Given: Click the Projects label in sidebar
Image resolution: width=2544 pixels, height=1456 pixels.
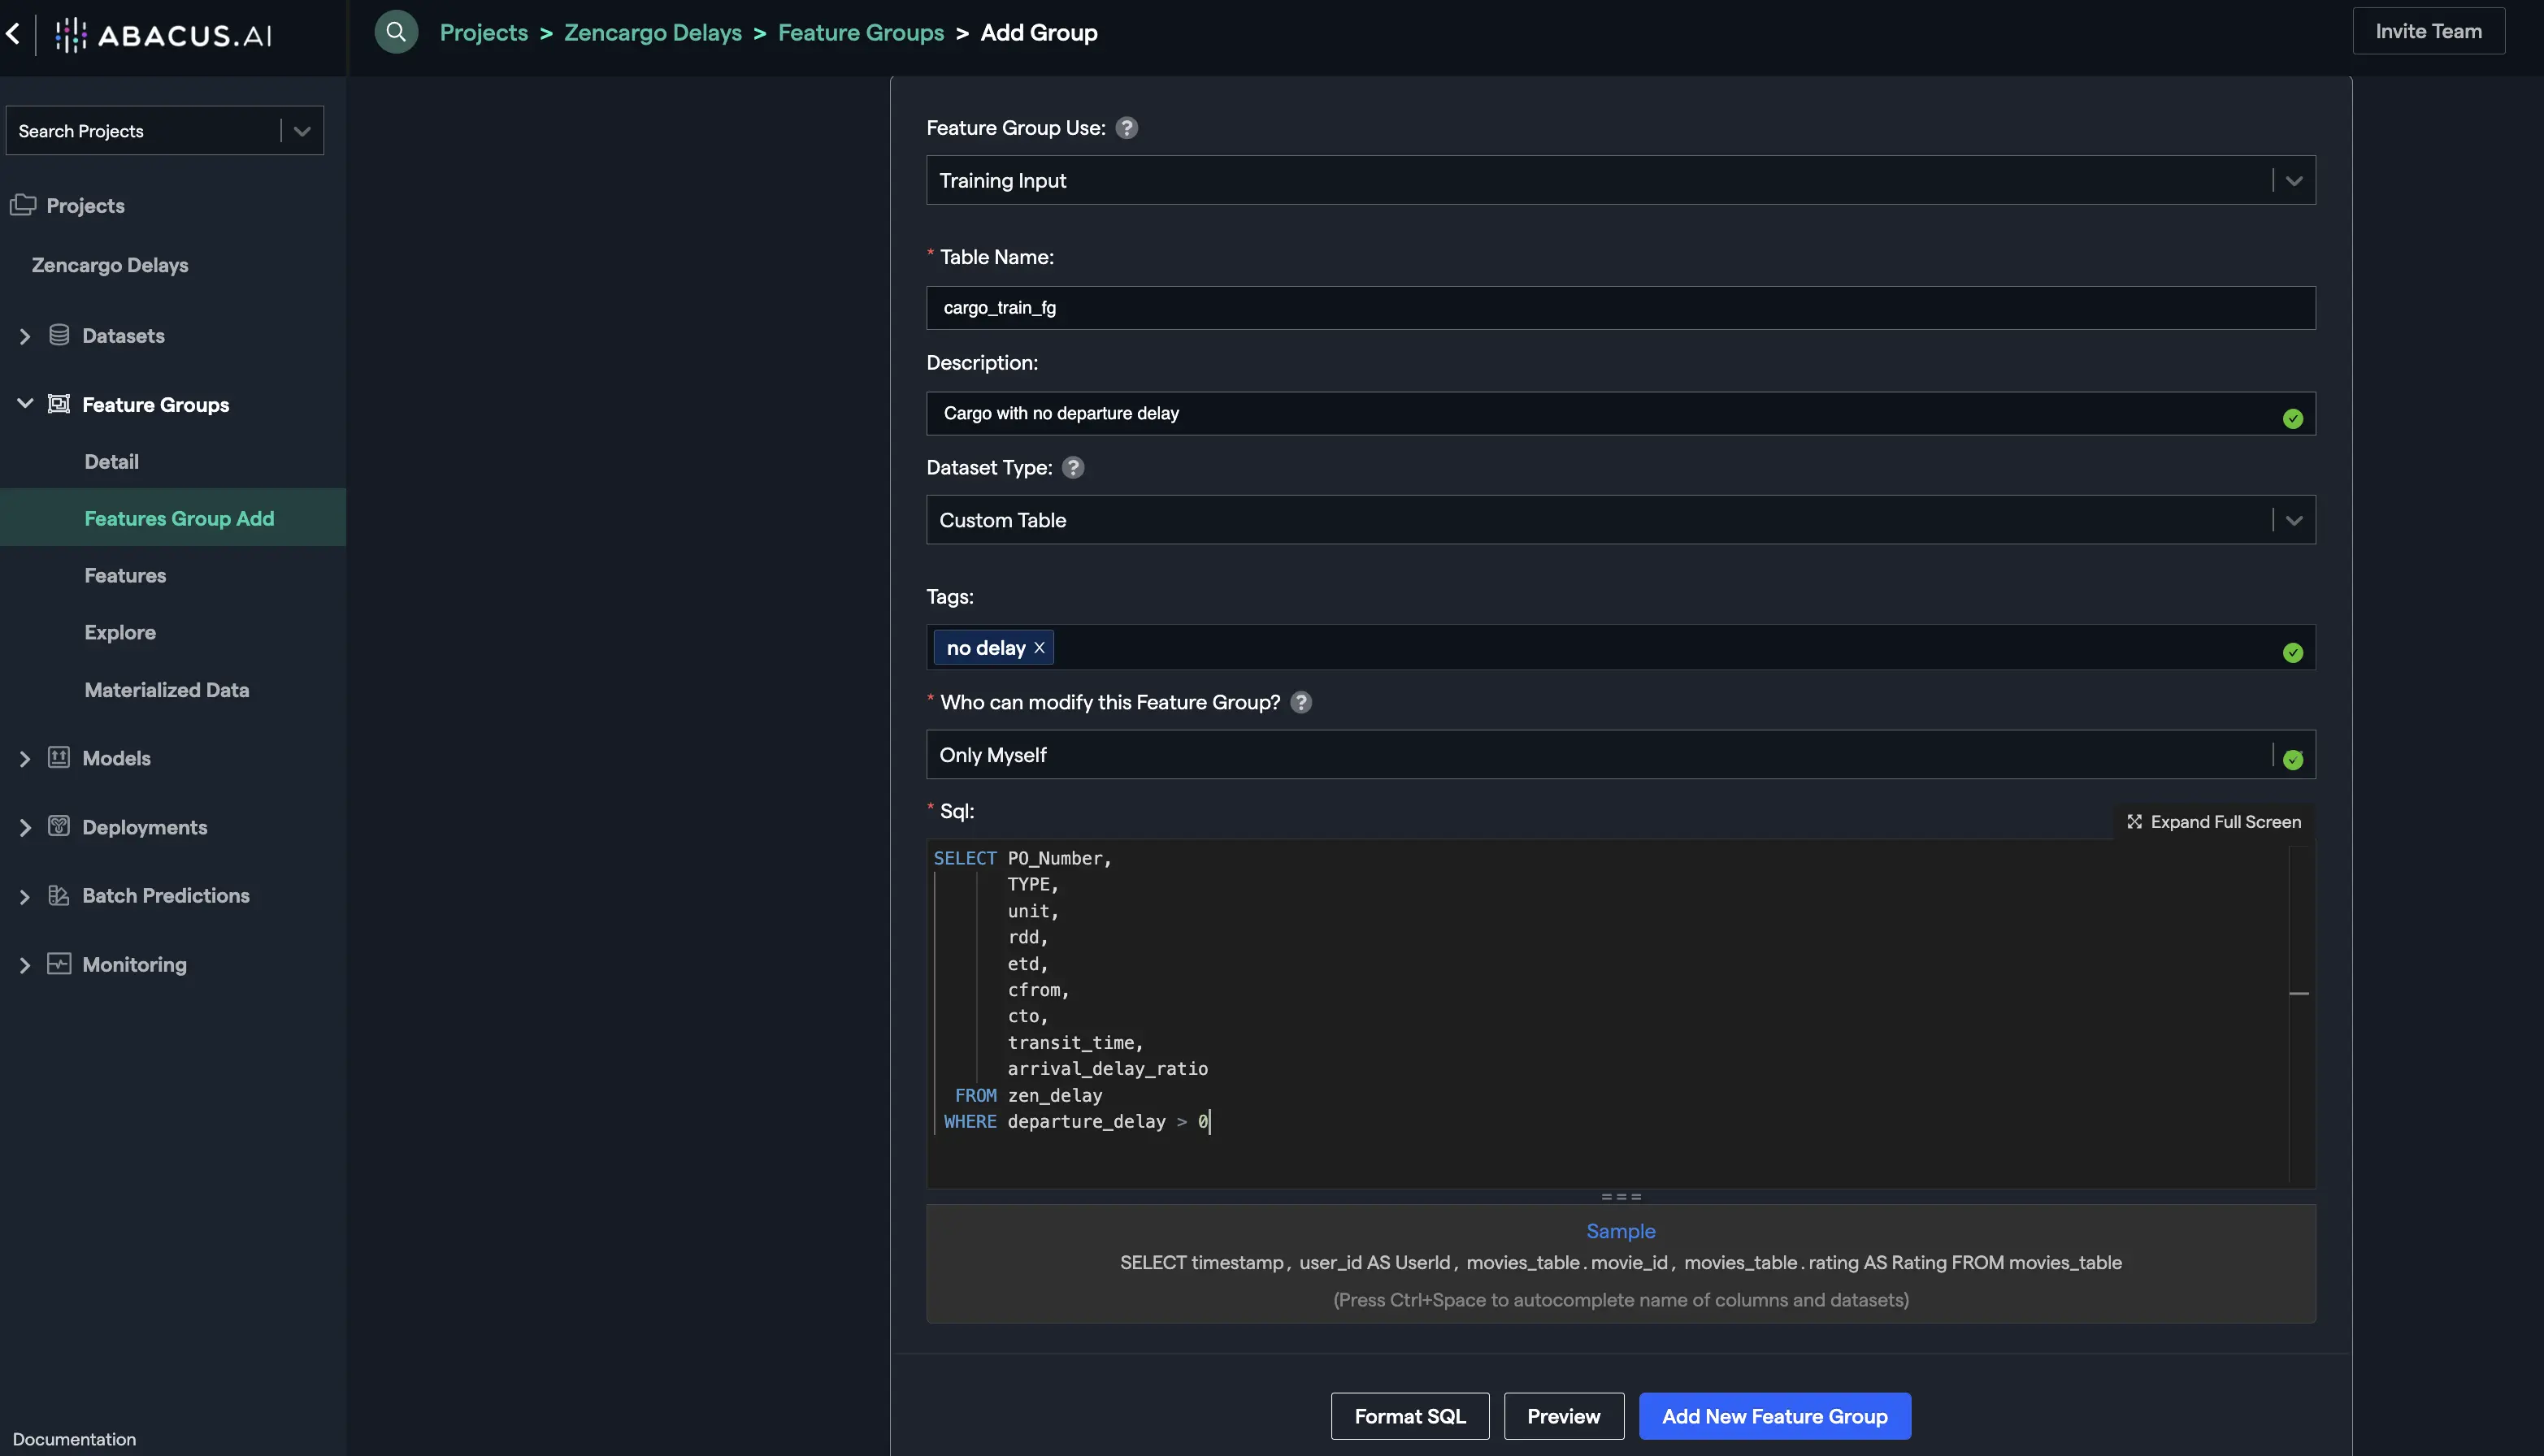Looking at the screenshot, I should (85, 205).
